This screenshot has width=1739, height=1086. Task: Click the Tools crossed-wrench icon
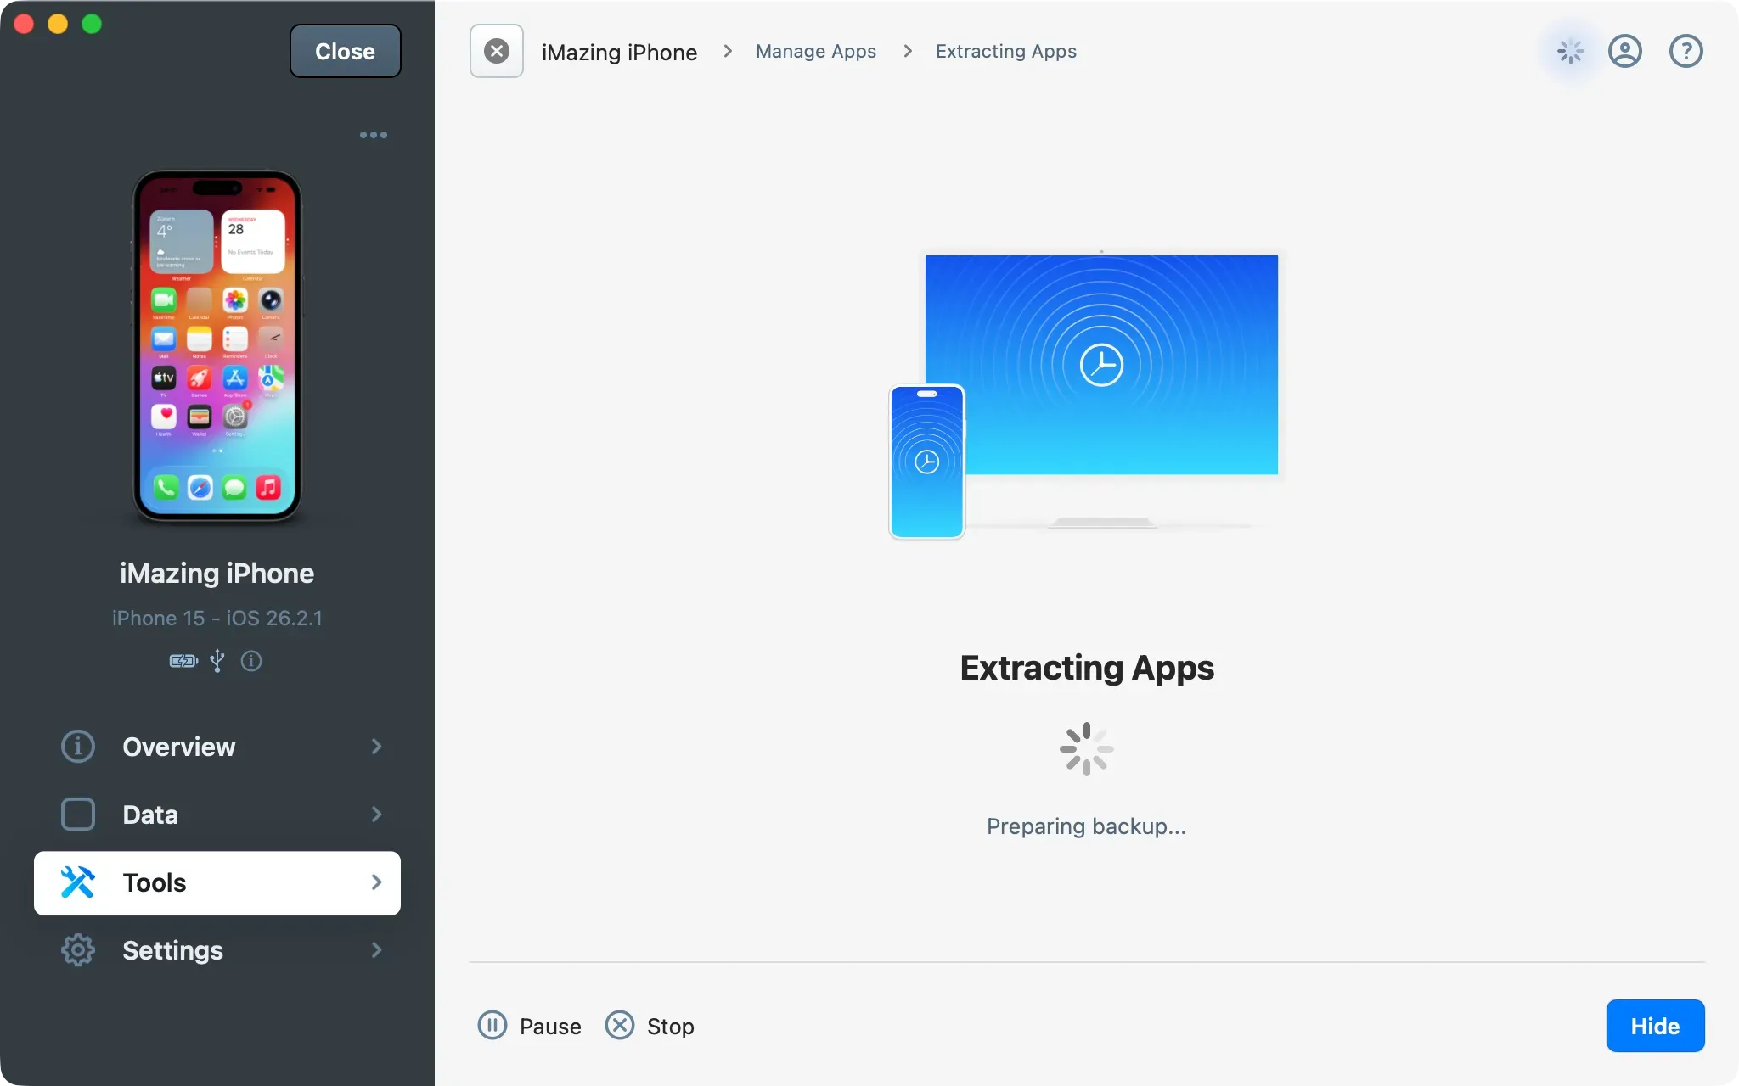[76, 882]
